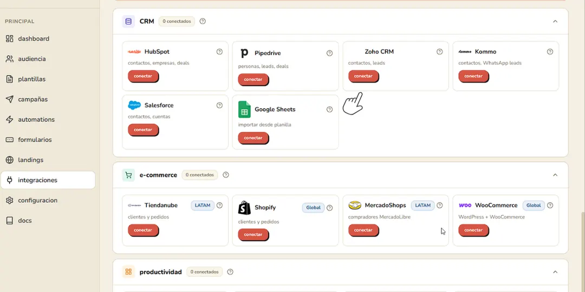Screen dimensions: 585x292
Task: Click the Google Sheets logo
Action: 244,109
